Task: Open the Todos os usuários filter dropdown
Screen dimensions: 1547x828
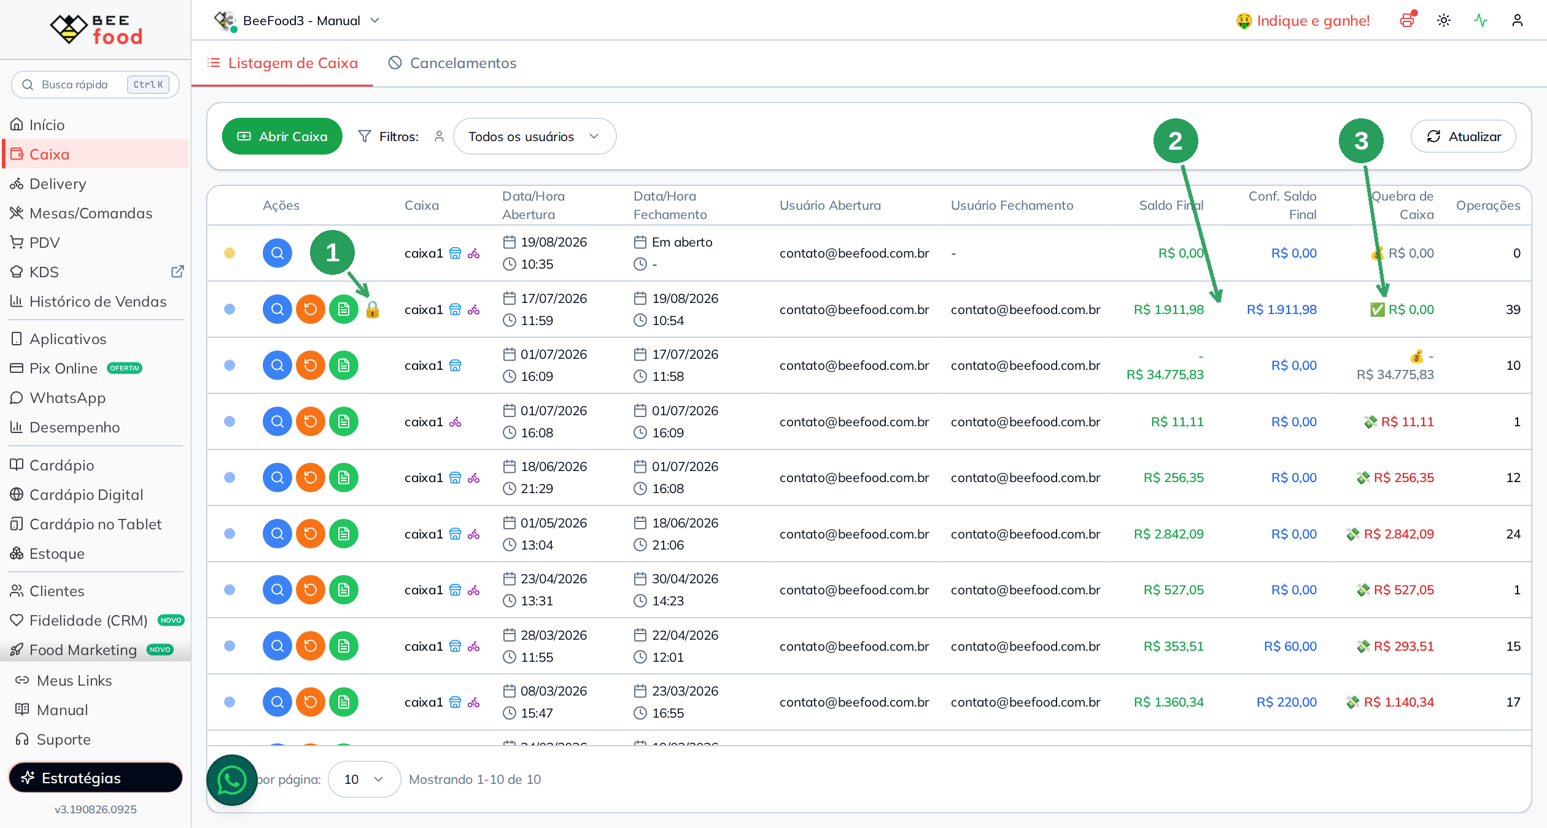Action: [x=534, y=136]
